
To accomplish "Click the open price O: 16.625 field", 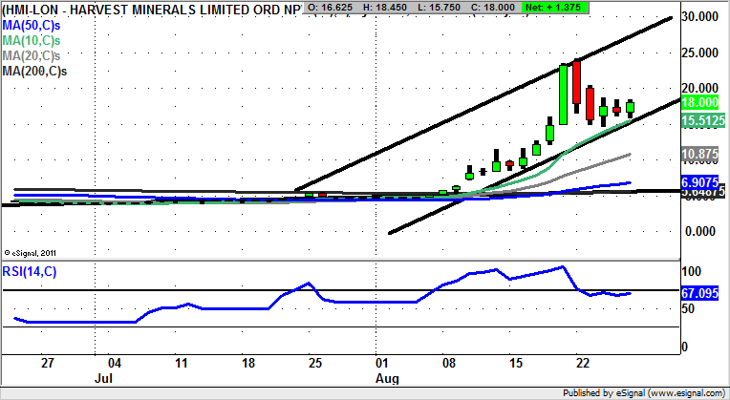I will (333, 9).
